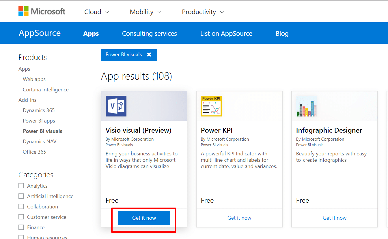388x239 pixels.
Task: Open the Infographic Designer title
Action: click(x=329, y=130)
